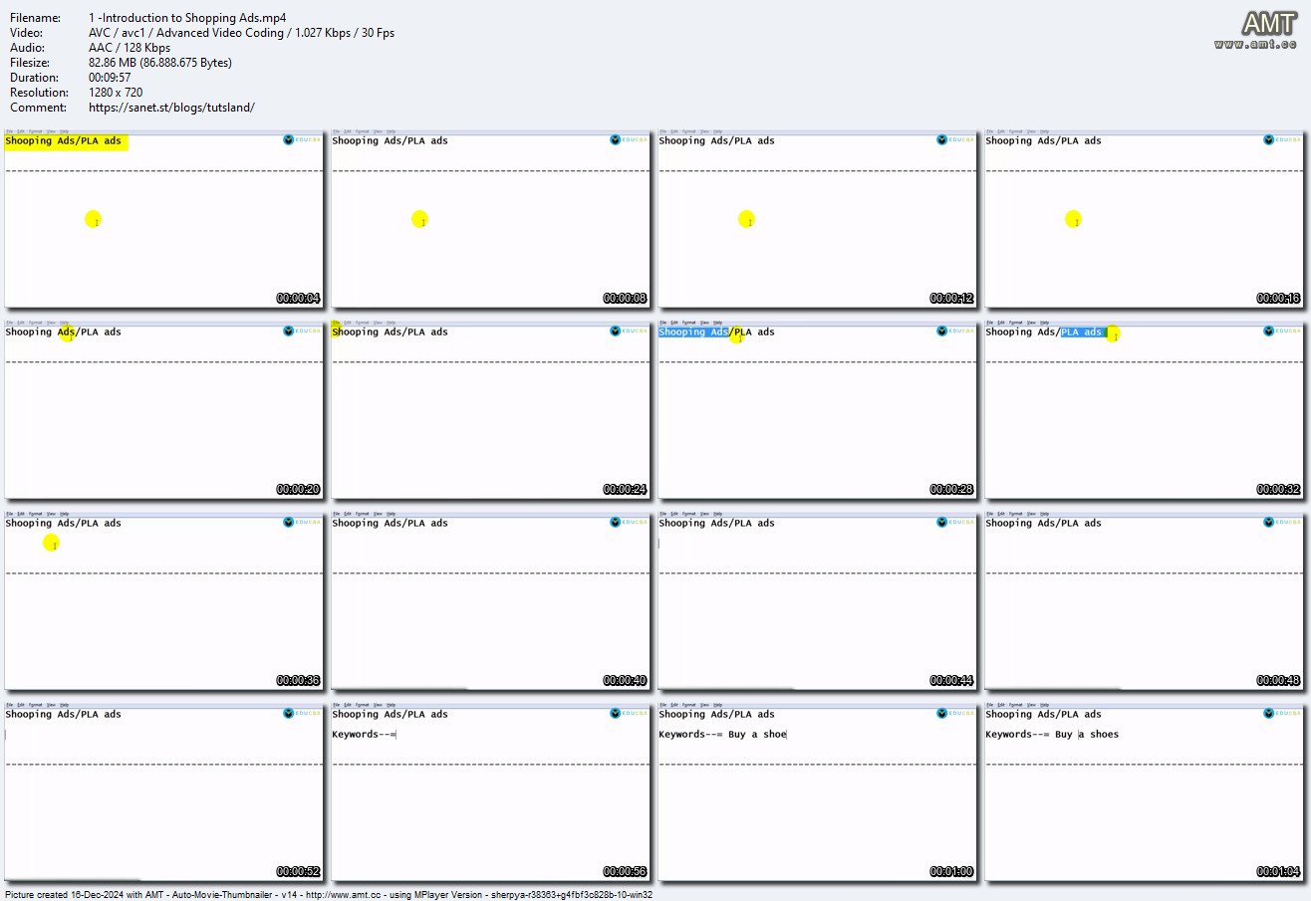Select the frame at 00:00:16
The image size is (1311, 901).
pyautogui.click(x=1144, y=217)
